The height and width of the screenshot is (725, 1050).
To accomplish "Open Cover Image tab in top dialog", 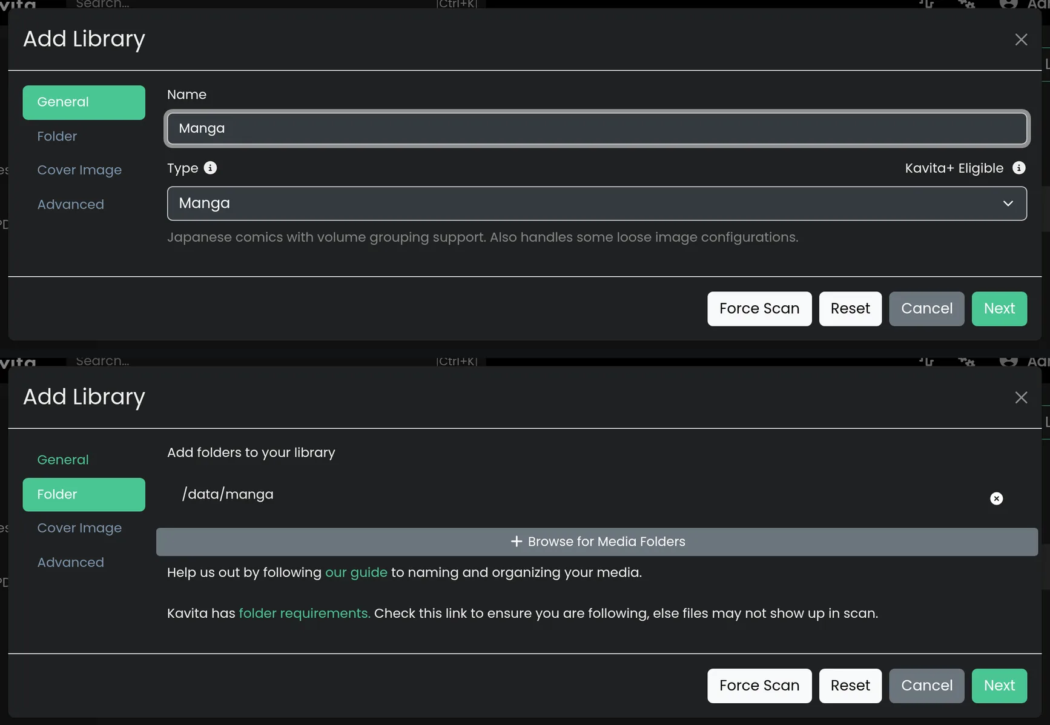I will tap(84, 170).
